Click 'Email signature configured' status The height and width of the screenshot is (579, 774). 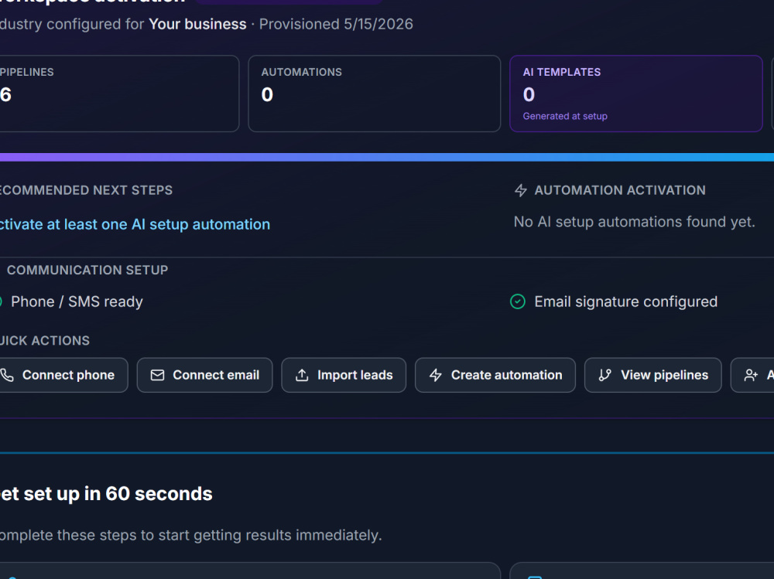pyautogui.click(x=626, y=301)
